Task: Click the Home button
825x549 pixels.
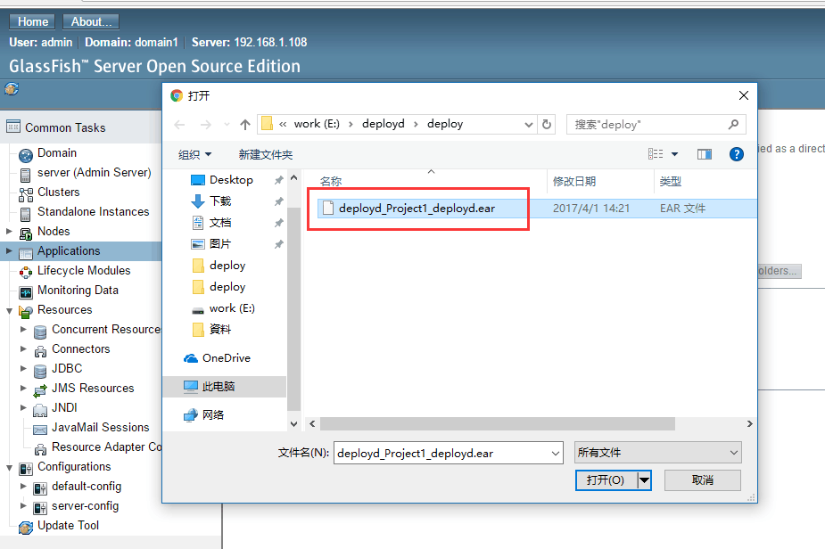Action: click(33, 21)
